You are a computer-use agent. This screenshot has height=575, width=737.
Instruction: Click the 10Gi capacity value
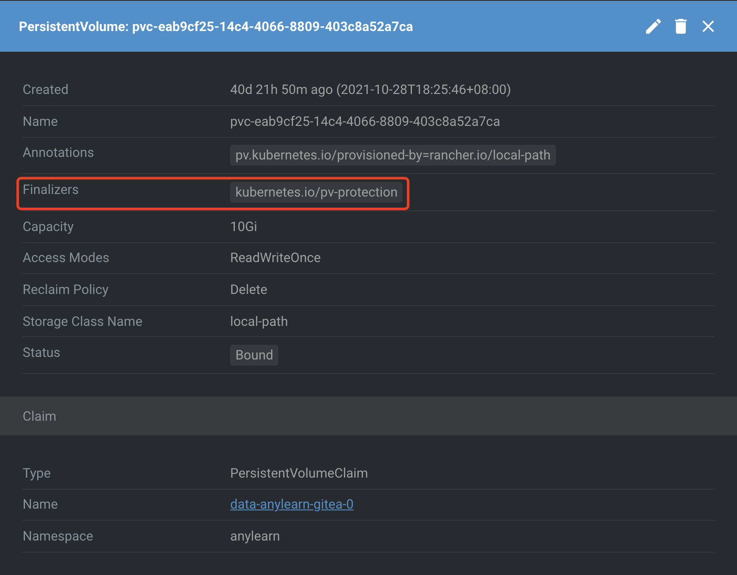(x=244, y=227)
